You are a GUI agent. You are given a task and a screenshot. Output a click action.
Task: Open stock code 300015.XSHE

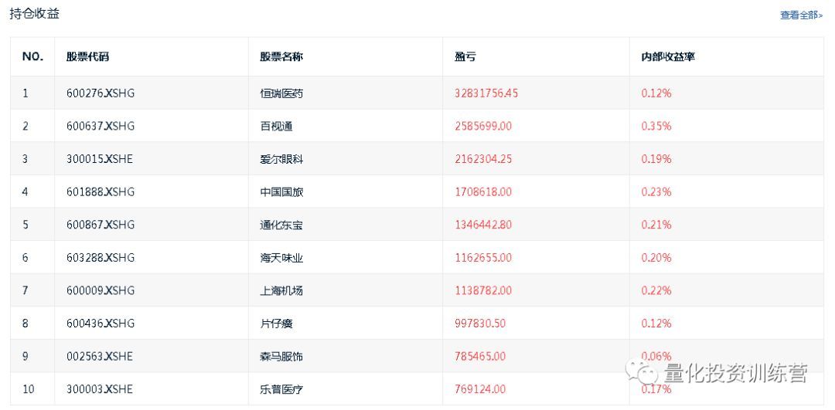pyautogui.click(x=100, y=159)
